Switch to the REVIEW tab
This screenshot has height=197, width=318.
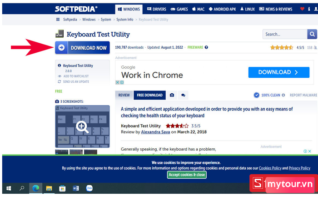pyautogui.click(x=124, y=95)
